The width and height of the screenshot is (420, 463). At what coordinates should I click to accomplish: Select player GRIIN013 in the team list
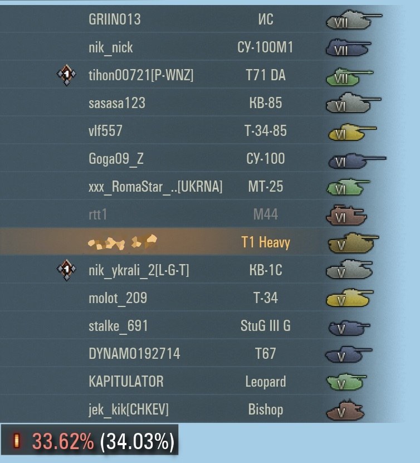point(115,20)
